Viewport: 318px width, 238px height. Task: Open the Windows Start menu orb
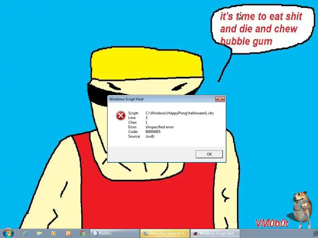coord(8,233)
